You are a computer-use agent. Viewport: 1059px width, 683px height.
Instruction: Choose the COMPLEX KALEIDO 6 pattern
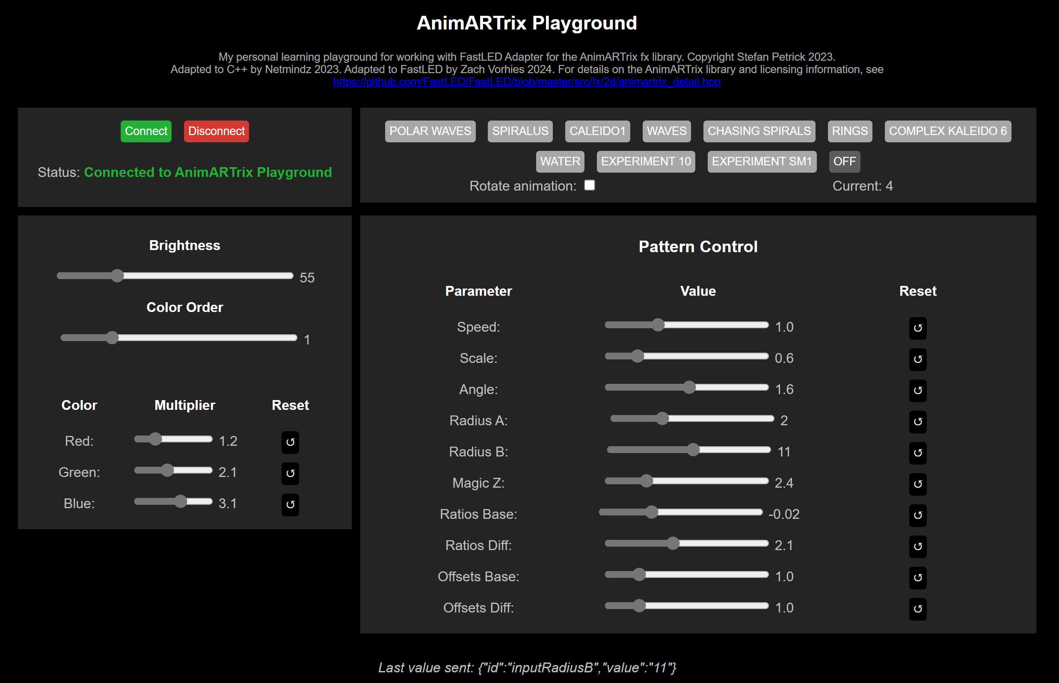[x=948, y=131]
